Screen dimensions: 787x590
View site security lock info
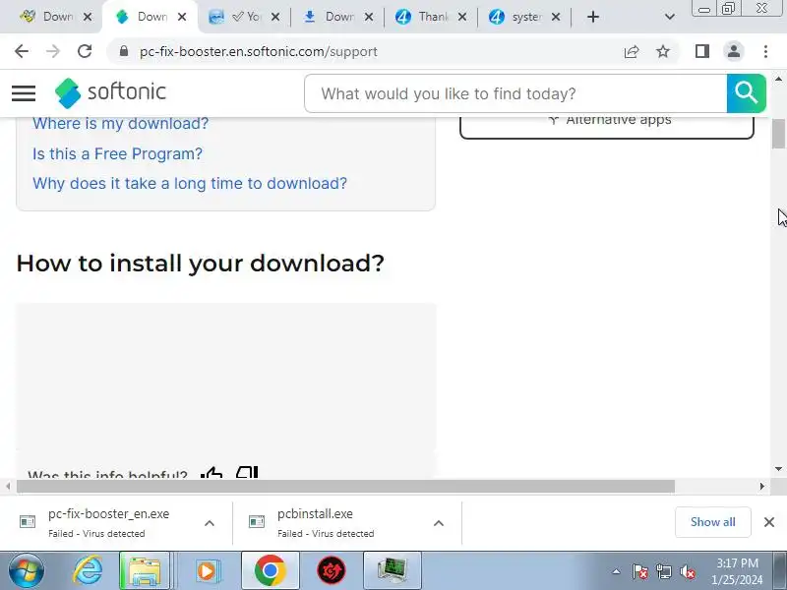click(x=124, y=51)
